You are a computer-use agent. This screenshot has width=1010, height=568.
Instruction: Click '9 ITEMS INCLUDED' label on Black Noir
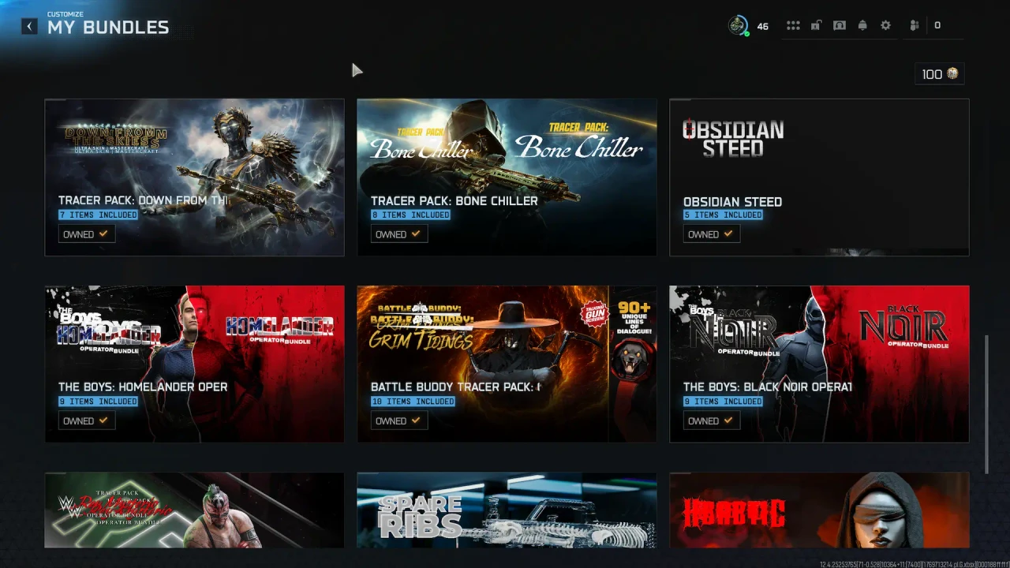click(724, 402)
